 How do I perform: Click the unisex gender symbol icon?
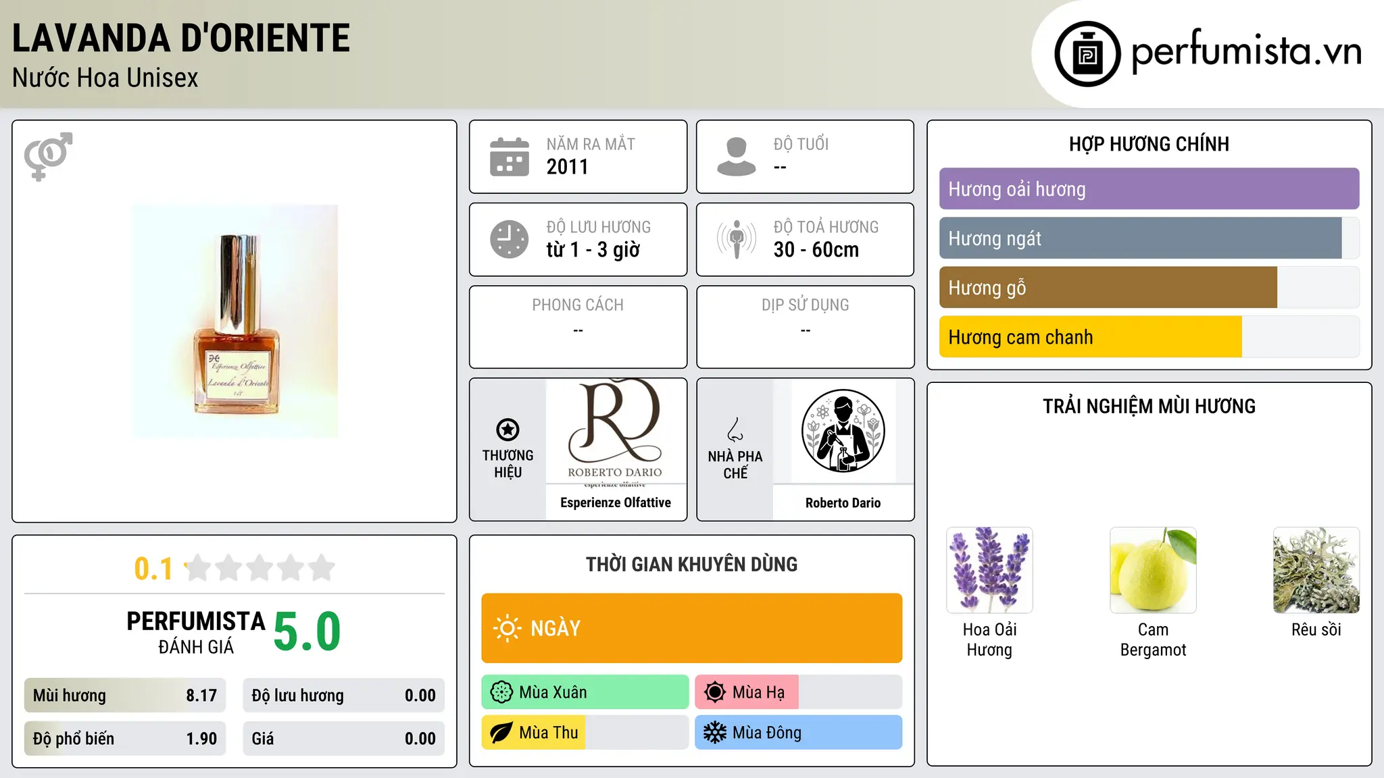[x=48, y=156]
